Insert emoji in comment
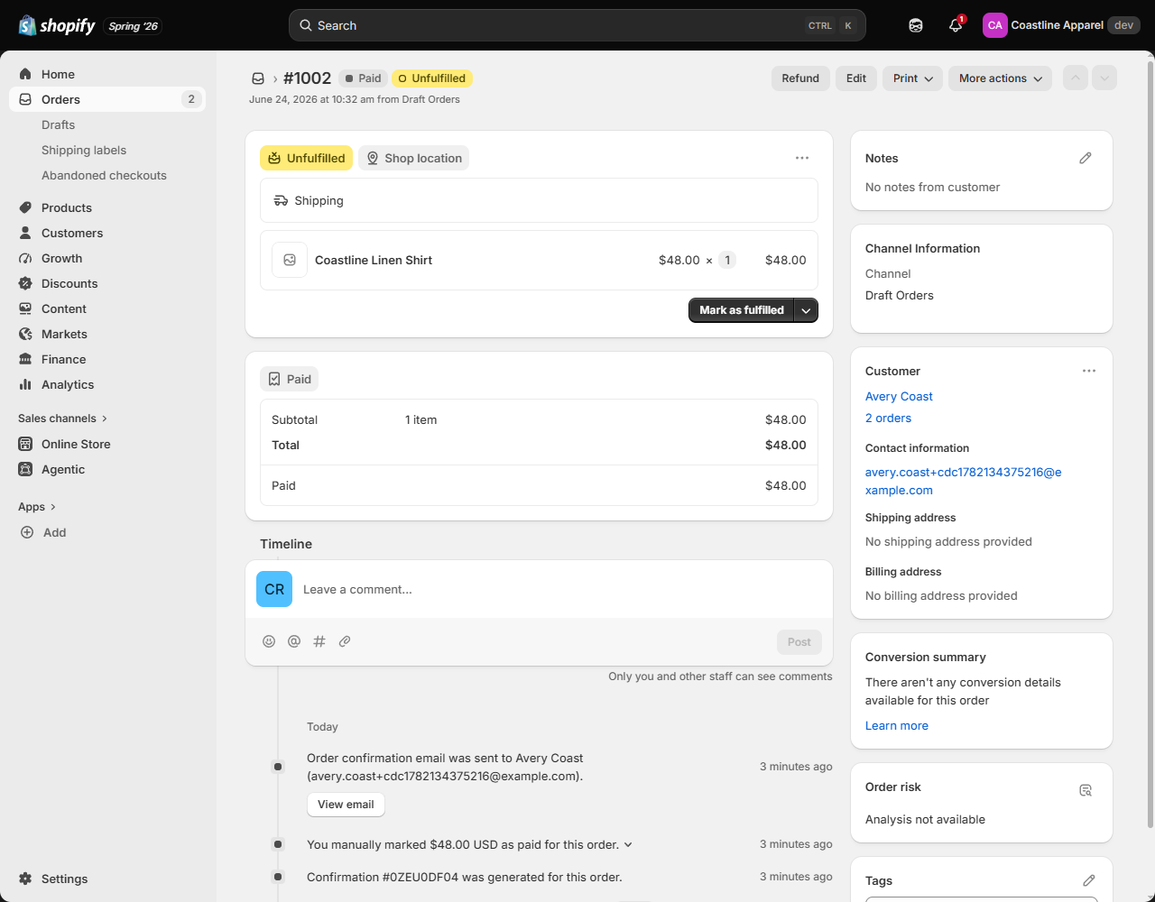 coord(269,641)
